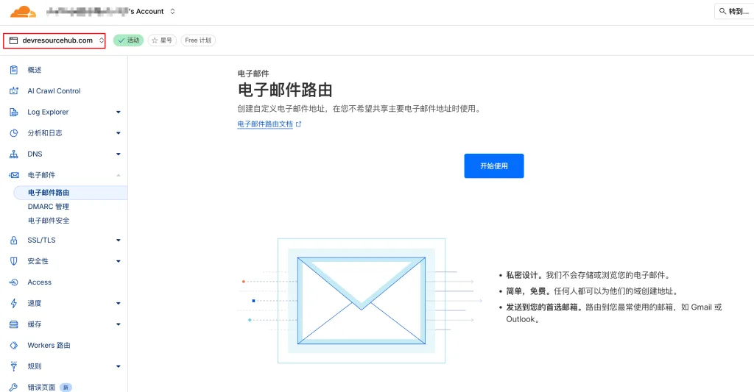The width and height of the screenshot is (754, 392).
Task: Collapse the 电子邮件 section arrow
Action: click(119, 175)
